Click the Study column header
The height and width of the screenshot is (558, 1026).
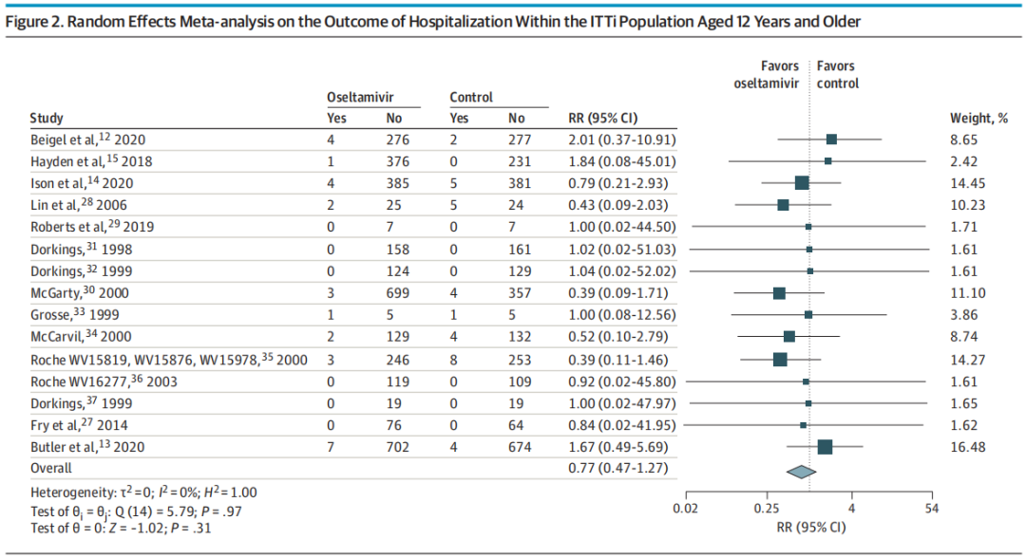coord(47,119)
